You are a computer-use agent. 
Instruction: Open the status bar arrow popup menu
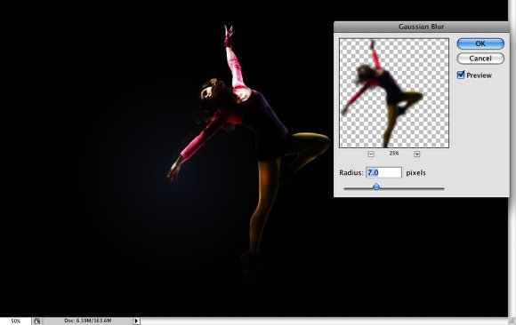click(x=136, y=321)
